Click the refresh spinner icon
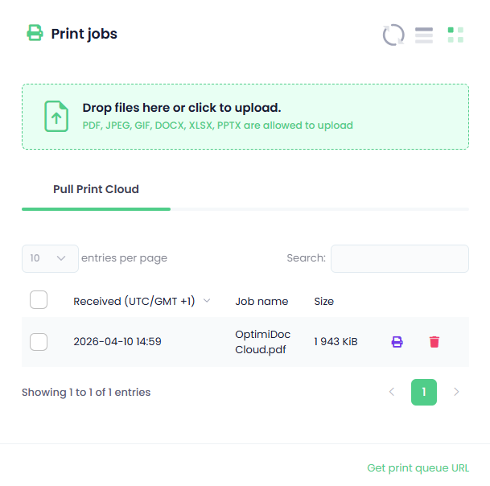The image size is (490, 486). click(393, 35)
